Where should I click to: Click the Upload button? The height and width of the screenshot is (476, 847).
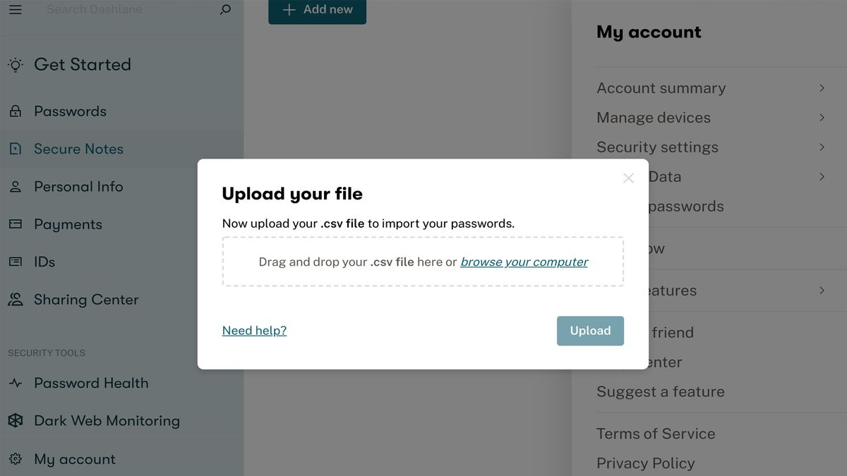tap(590, 330)
